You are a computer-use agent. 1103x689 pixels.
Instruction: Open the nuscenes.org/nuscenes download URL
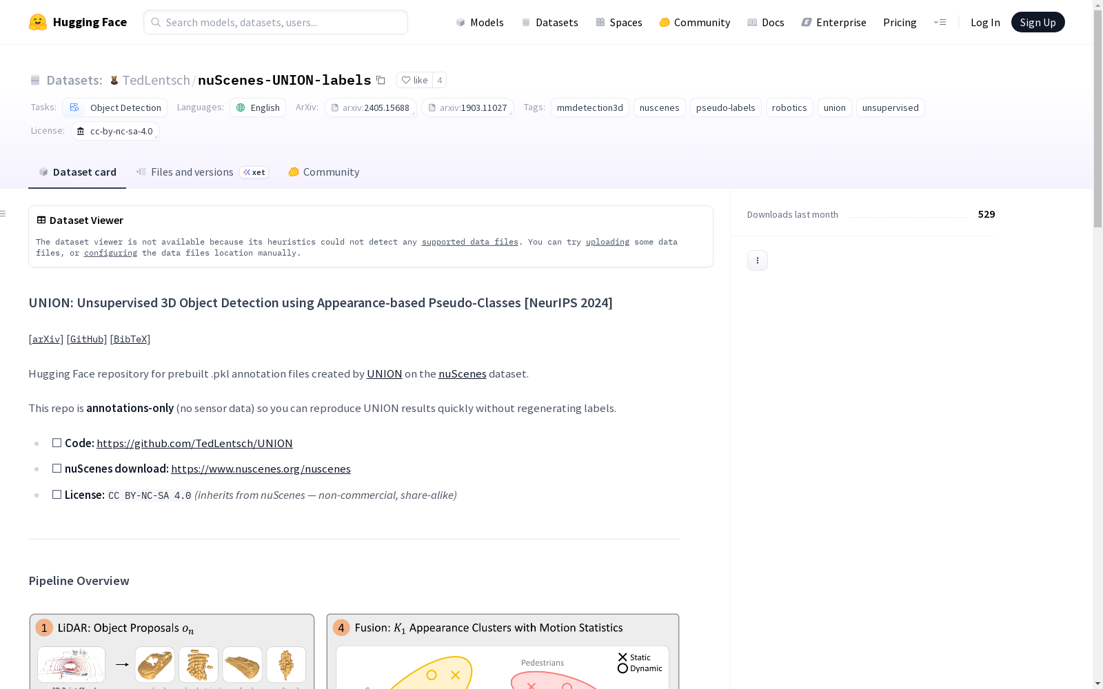261,469
